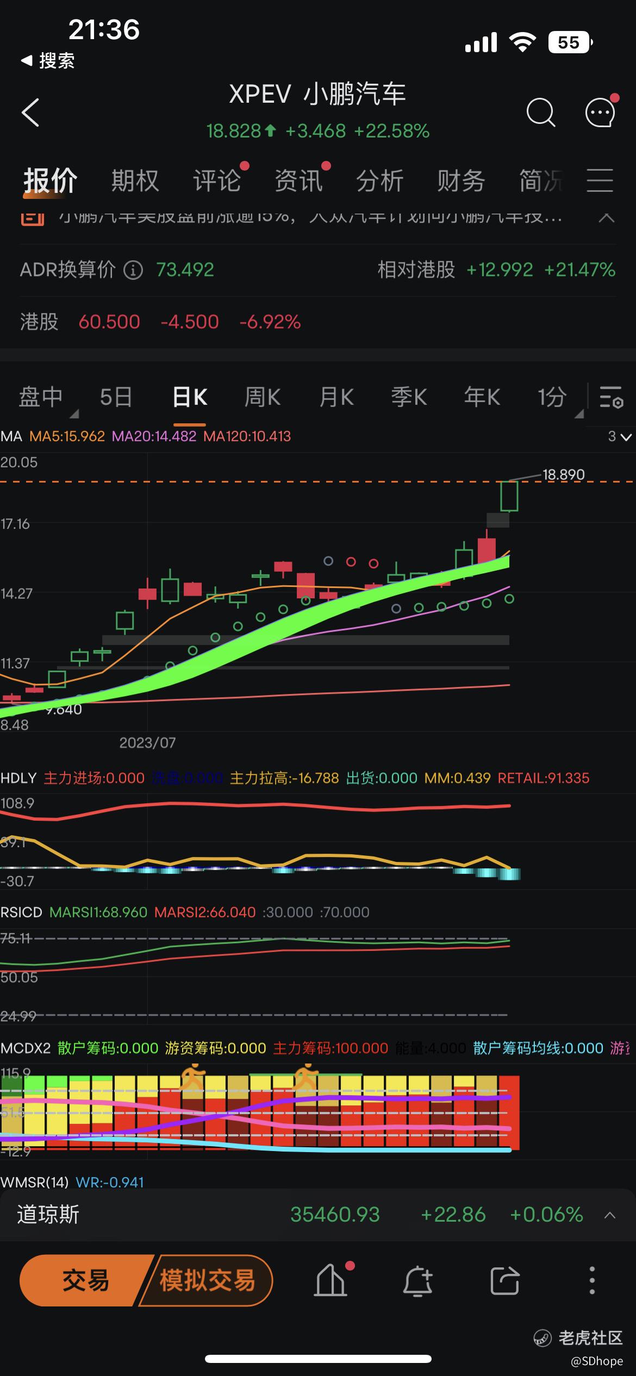
Task: Tap the Wi-Fi icon in status bar
Action: [x=522, y=42]
